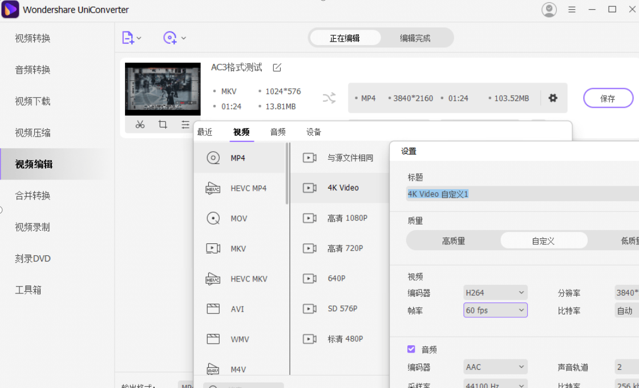Open 声音轨道 channel dropdown

627,367
